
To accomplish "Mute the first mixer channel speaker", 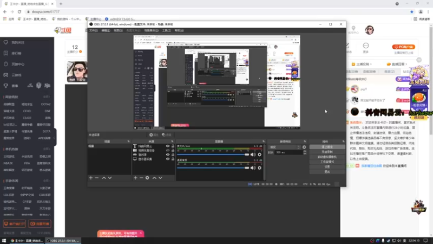I will (x=253, y=155).
